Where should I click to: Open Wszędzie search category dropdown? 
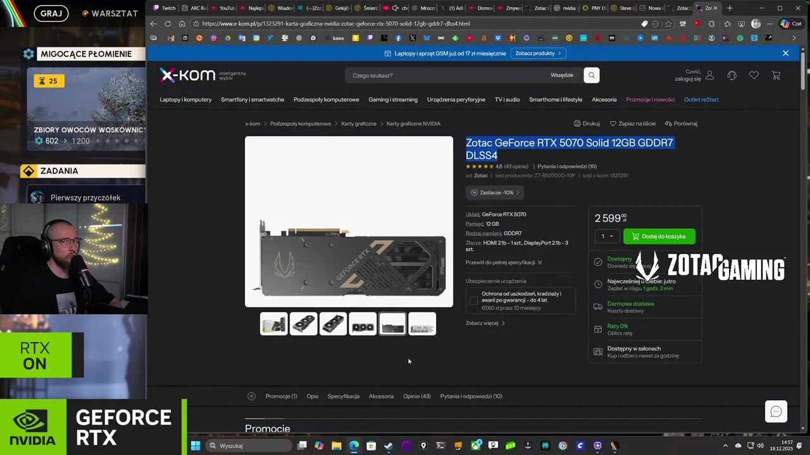(563, 75)
